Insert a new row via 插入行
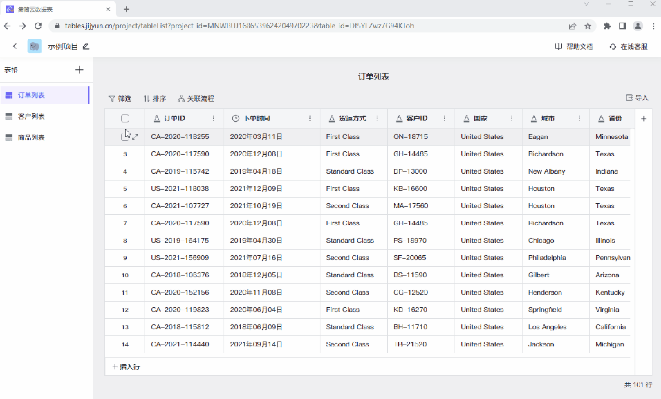 tap(126, 367)
